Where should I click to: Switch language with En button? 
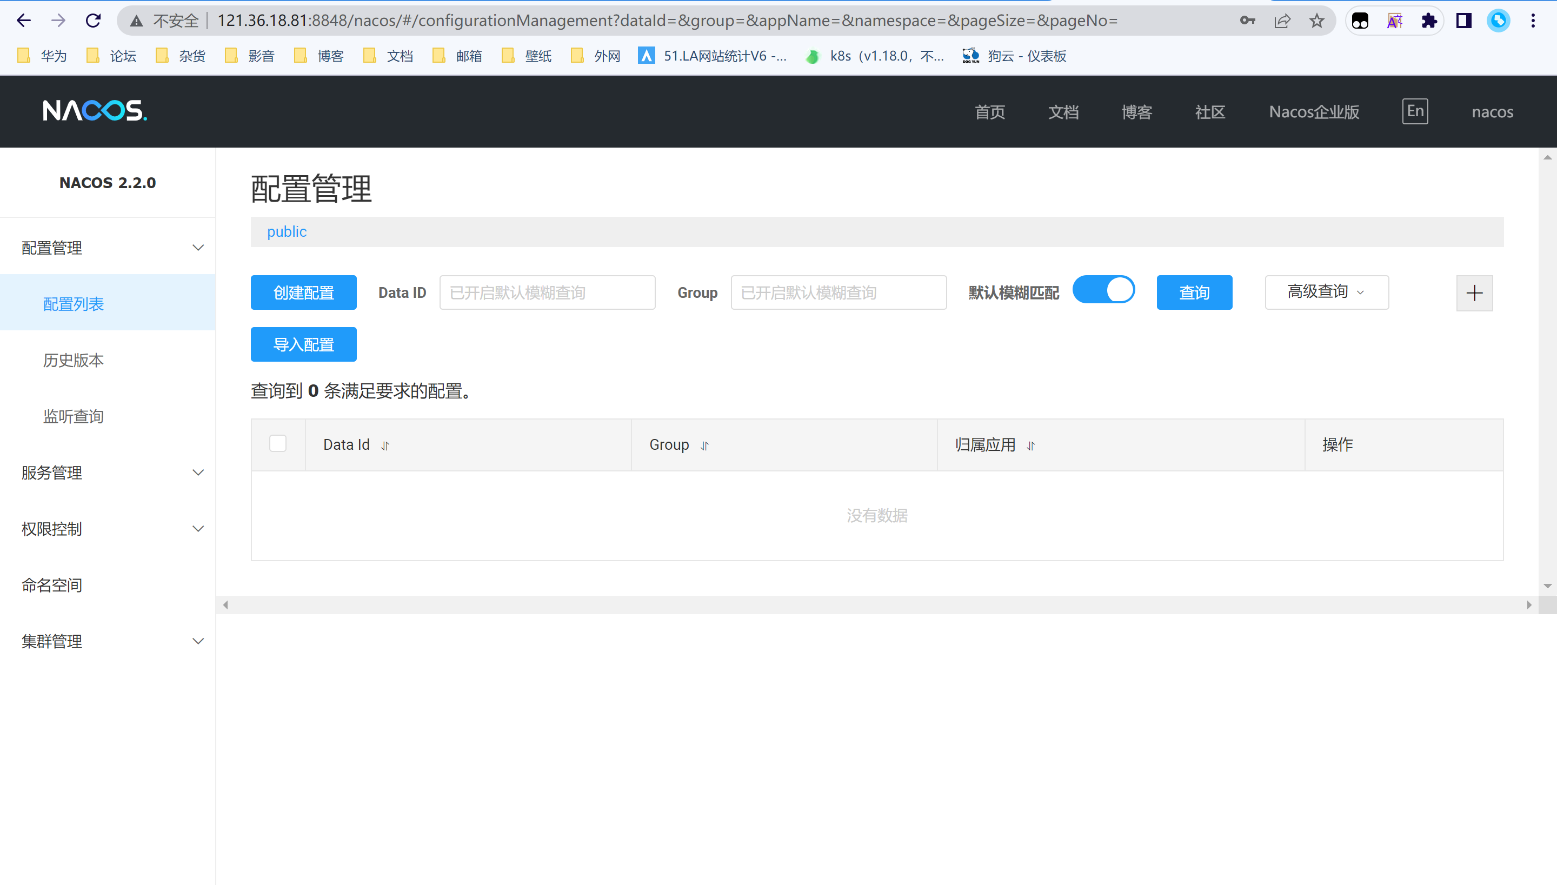click(x=1415, y=111)
